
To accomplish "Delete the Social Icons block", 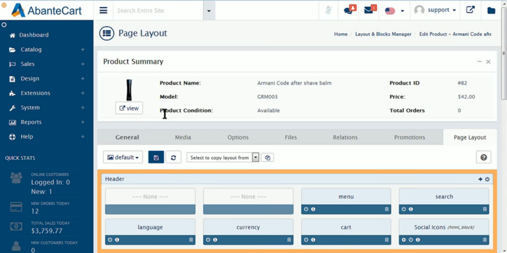I will point(485,240).
